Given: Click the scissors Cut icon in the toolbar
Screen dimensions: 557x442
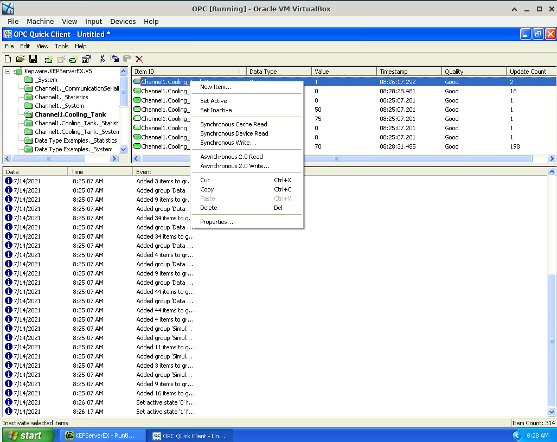Looking at the screenshot, I should pos(103,59).
